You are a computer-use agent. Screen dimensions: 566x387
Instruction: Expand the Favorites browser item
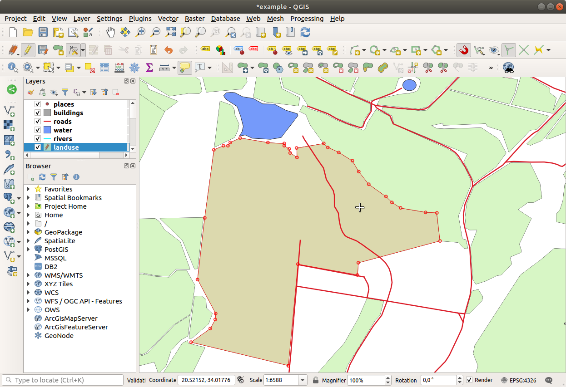[29, 189]
